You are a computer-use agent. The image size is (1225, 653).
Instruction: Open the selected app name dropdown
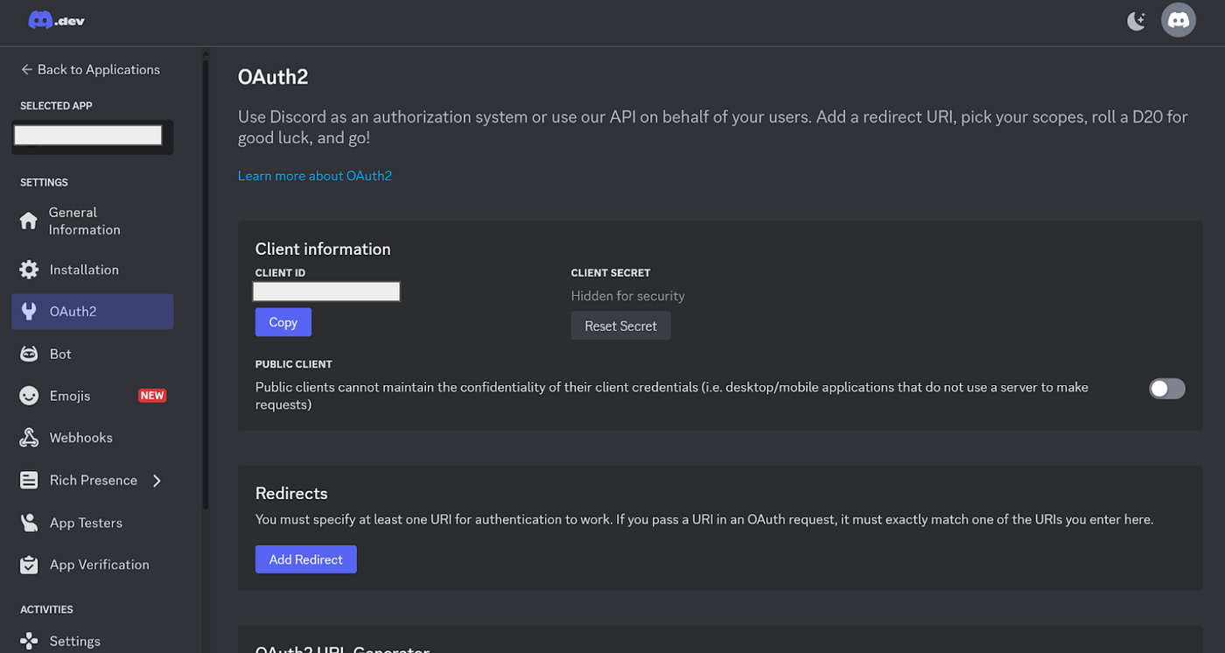click(92, 136)
